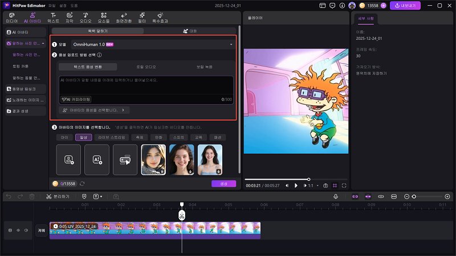Screen dimensions: 456x256
Task: Click the redo arrow in timeline toolbar
Action: click(20, 196)
